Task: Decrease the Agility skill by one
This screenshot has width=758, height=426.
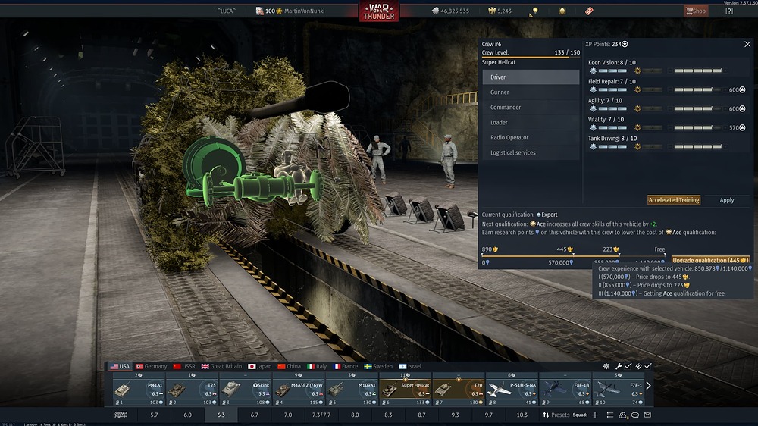Action: point(670,108)
